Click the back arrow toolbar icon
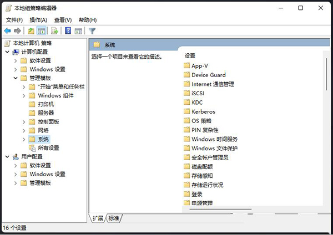333x235 pixels. click(x=7, y=30)
